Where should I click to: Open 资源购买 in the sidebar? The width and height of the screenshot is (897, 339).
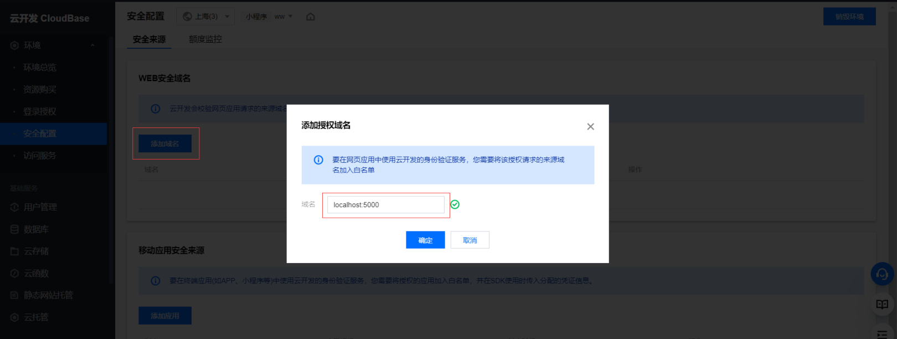coord(40,90)
